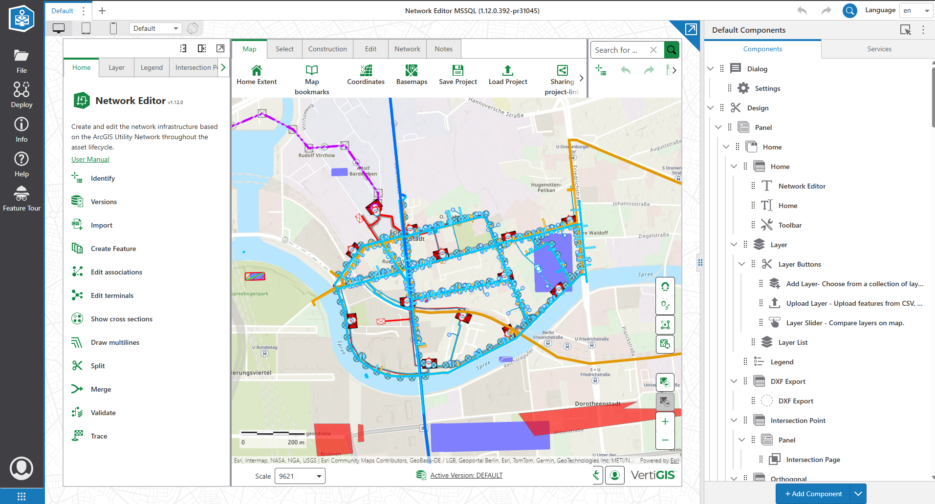Click Active Version: DEFAULT link
The width and height of the screenshot is (935, 504).
click(x=466, y=475)
